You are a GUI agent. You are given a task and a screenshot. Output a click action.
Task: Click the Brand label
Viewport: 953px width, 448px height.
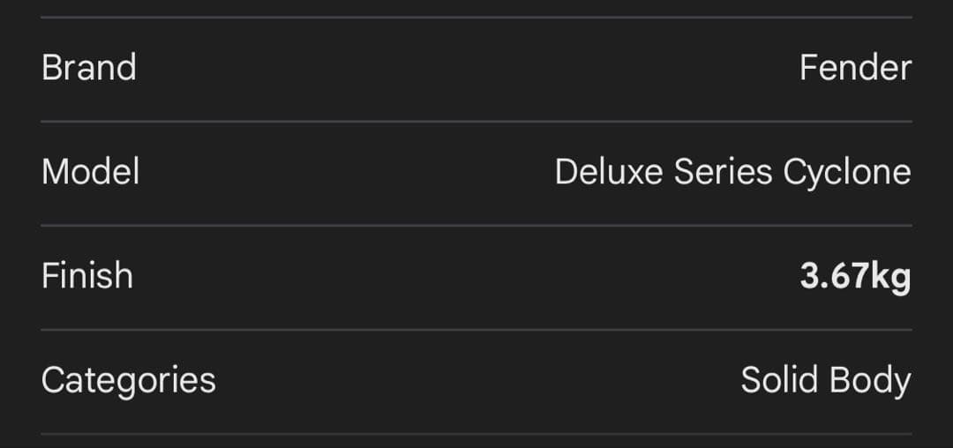click(89, 68)
